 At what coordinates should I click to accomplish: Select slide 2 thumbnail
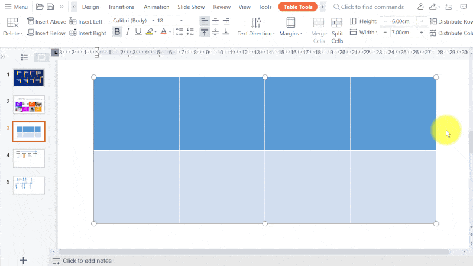point(28,105)
